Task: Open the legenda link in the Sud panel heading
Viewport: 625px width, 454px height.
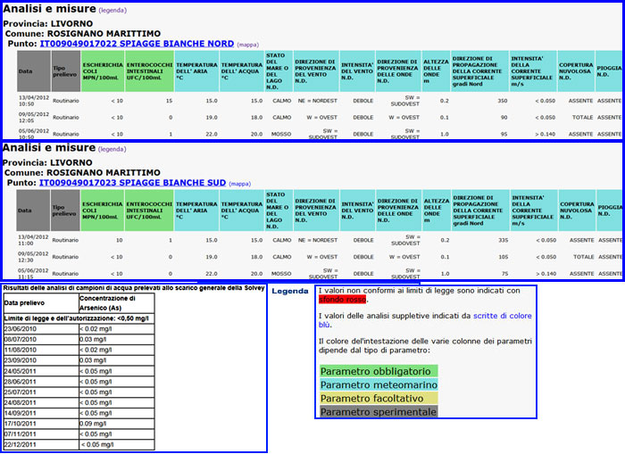Action: pos(112,149)
